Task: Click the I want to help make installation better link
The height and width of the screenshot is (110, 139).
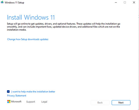Action: click(x=33, y=92)
